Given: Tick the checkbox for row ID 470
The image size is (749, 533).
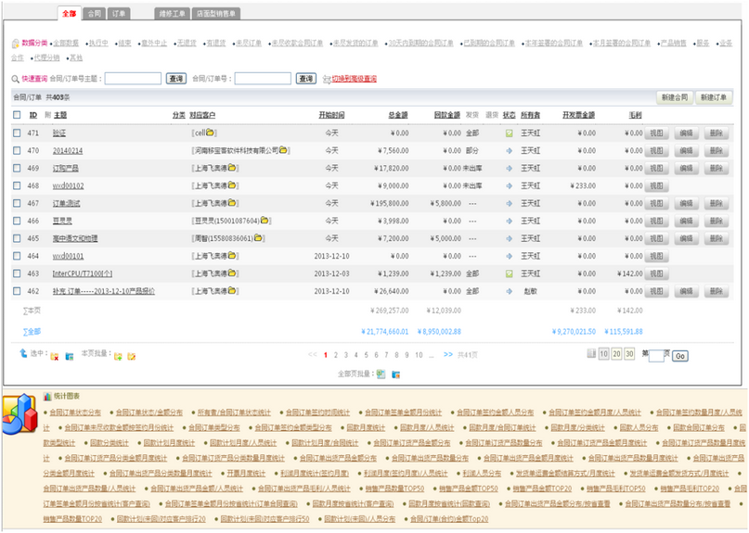Looking at the screenshot, I should (17, 151).
